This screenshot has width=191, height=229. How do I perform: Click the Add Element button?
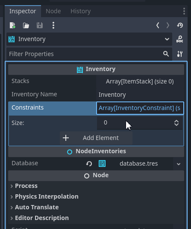click(96, 138)
